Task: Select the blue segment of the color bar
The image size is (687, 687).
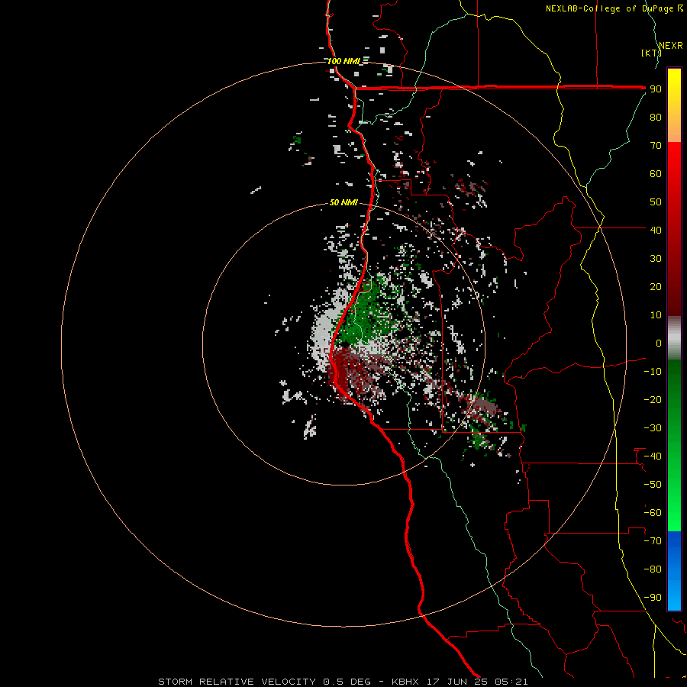Action: 674,571
